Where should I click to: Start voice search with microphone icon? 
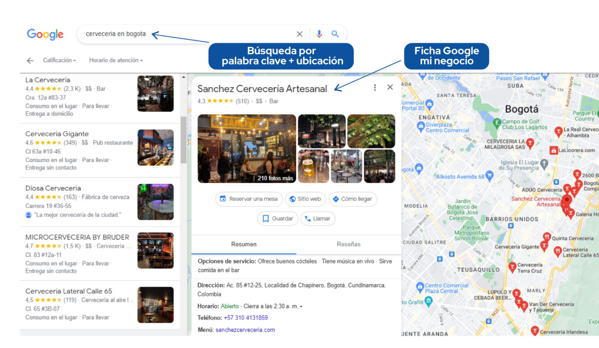pyautogui.click(x=319, y=34)
